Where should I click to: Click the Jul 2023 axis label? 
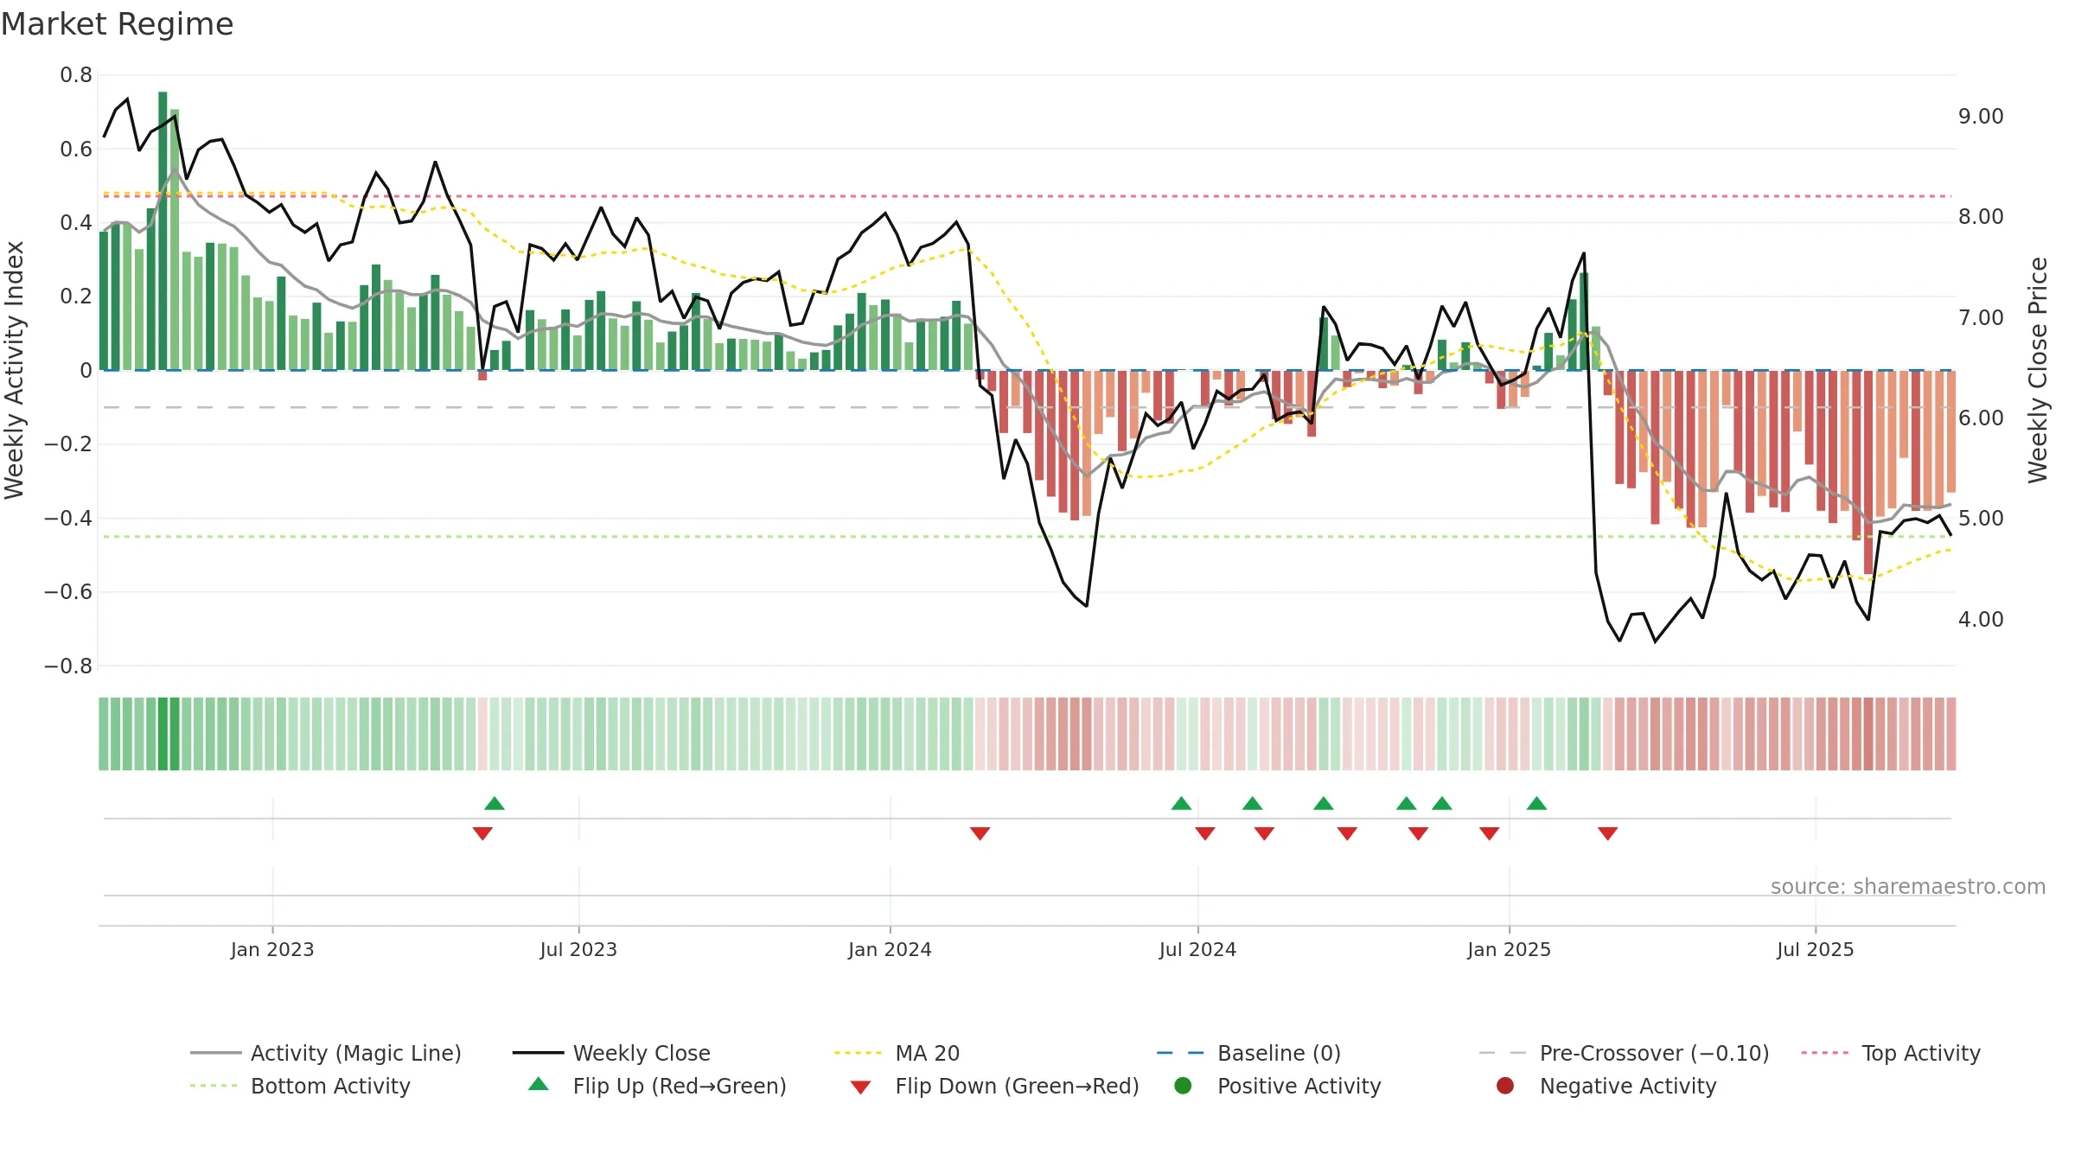pyautogui.click(x=578, y=949)
